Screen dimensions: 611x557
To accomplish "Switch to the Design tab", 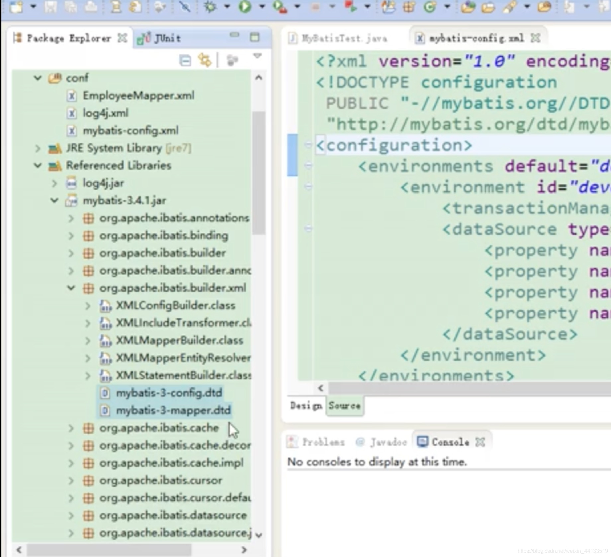I will coord(306,405).
